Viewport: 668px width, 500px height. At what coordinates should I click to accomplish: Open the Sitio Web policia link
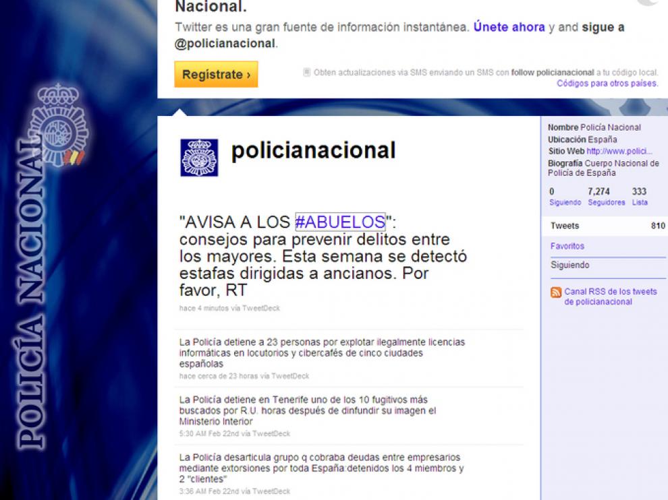(619, 151)
